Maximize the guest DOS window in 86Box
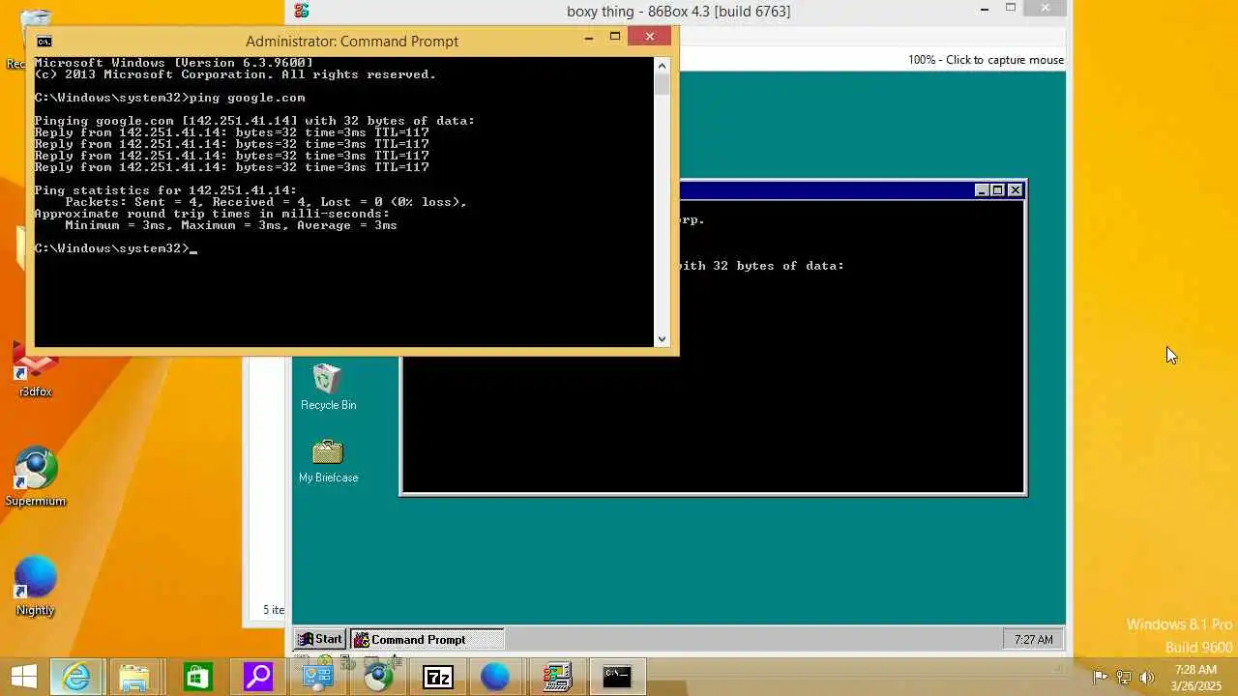 point(997,190)
